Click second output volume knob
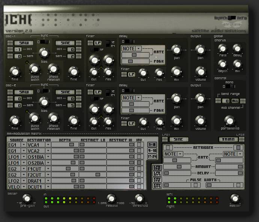This screenshot has width=259, height=222. 201,121
